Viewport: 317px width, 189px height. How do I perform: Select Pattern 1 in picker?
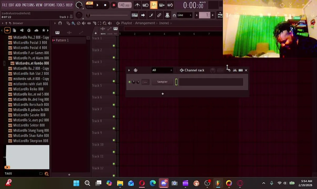coord(62,40)
